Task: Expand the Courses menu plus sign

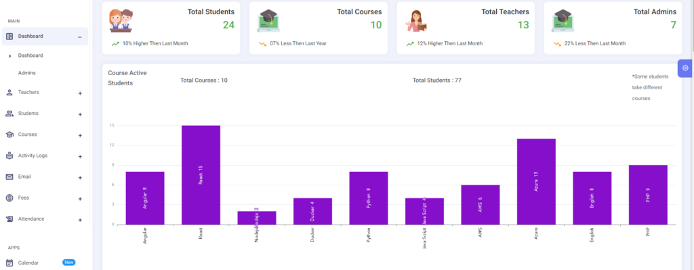Action: (x=80, y=135)
